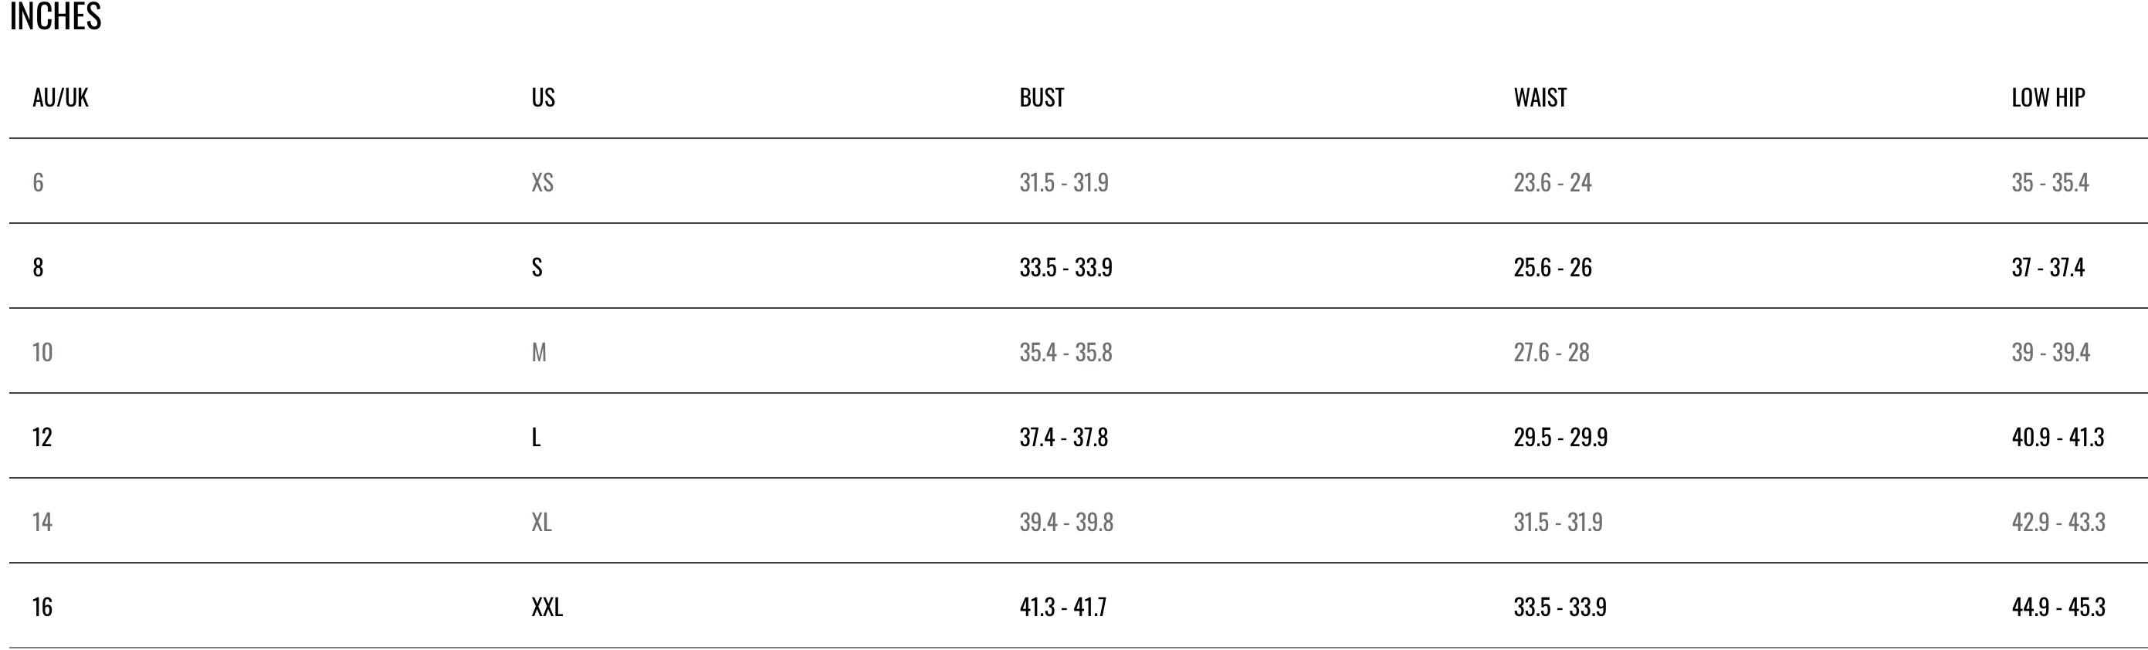
Task: Click bust measurement 41.3 - 41.7
Action: [x=1062, y=608]
